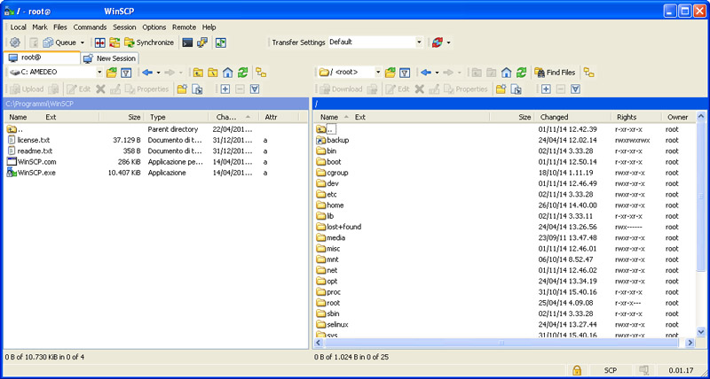Click the Compare Directories icon
Screen dimensions: 710x379
point(100,43)
